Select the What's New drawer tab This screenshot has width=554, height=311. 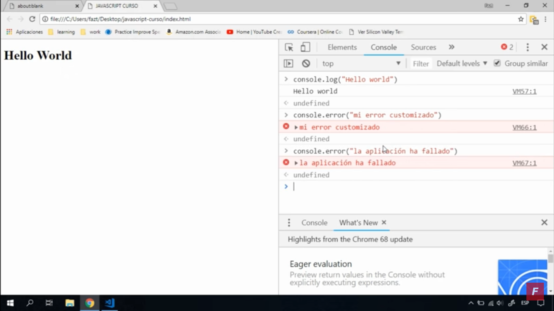pos(359,223)
